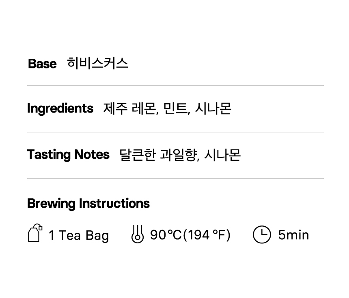The image size is (349, 298).
Task: Select the Ingredients label
Action: click(x=60, y=109)
